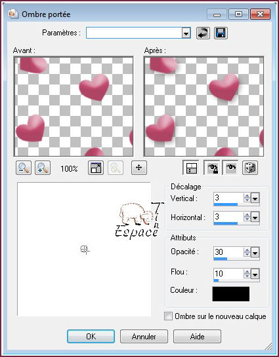Open help with the Aide button
This screenshot has width=279, height=357.
(197, 336)
